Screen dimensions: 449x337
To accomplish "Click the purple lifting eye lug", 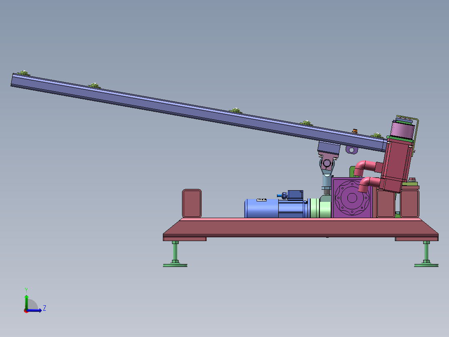I will [352, 149].
